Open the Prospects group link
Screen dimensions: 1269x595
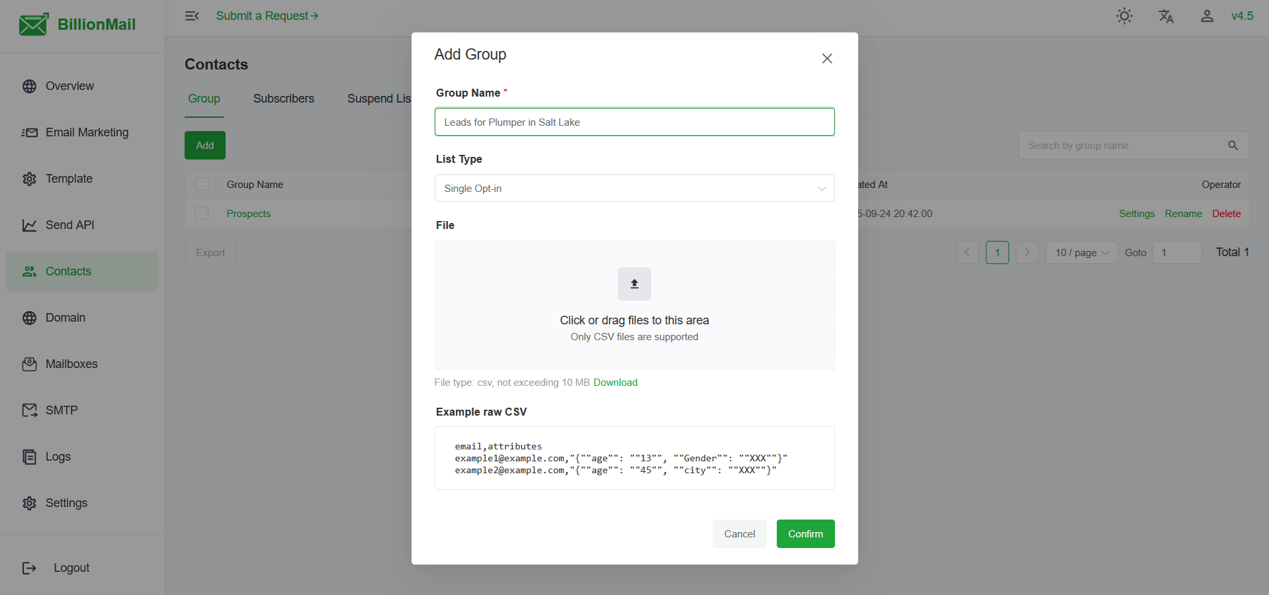point(249,213)
